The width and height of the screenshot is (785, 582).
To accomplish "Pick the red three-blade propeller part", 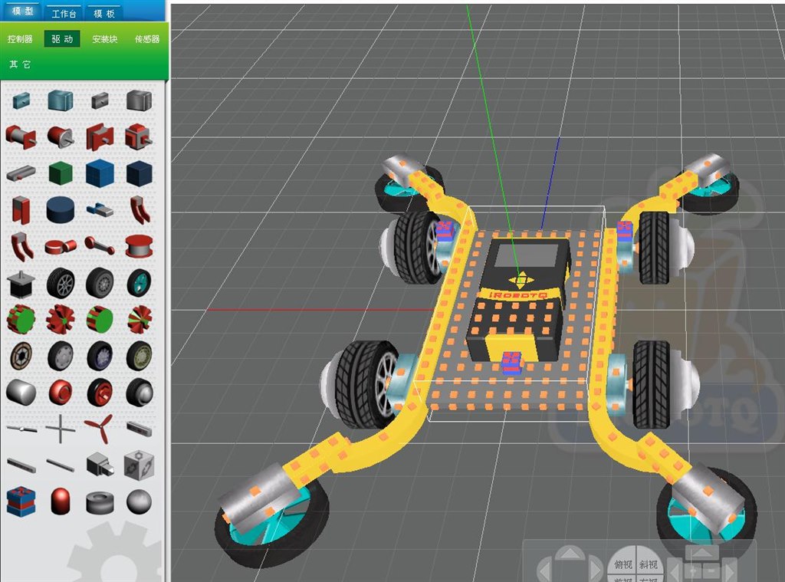I will click(99, 427).
